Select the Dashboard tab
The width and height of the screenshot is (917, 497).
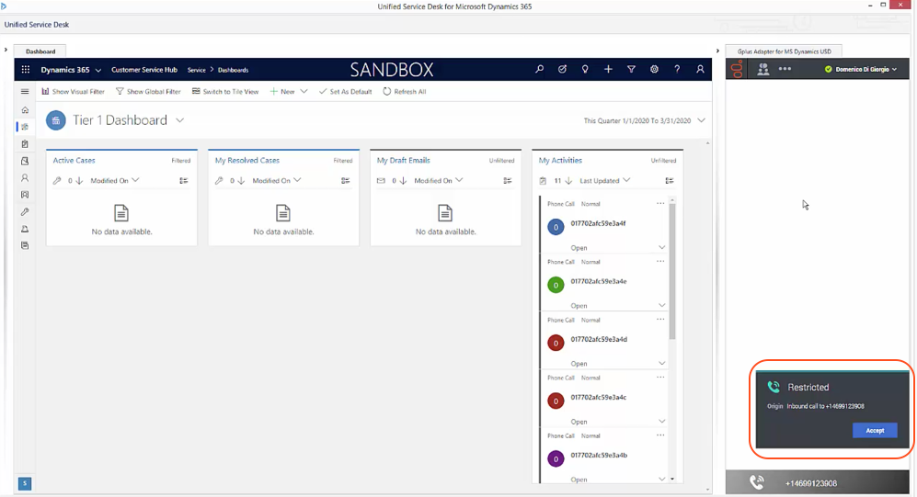click(40, 51)
